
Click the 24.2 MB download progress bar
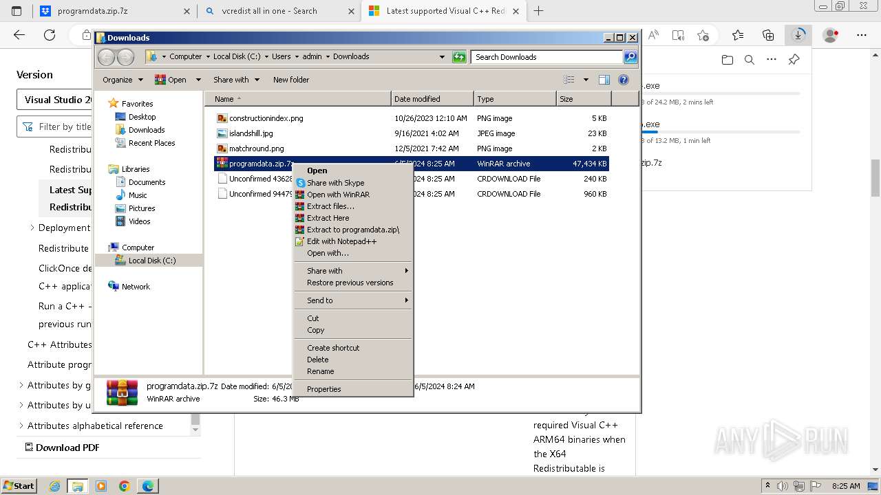721,93
